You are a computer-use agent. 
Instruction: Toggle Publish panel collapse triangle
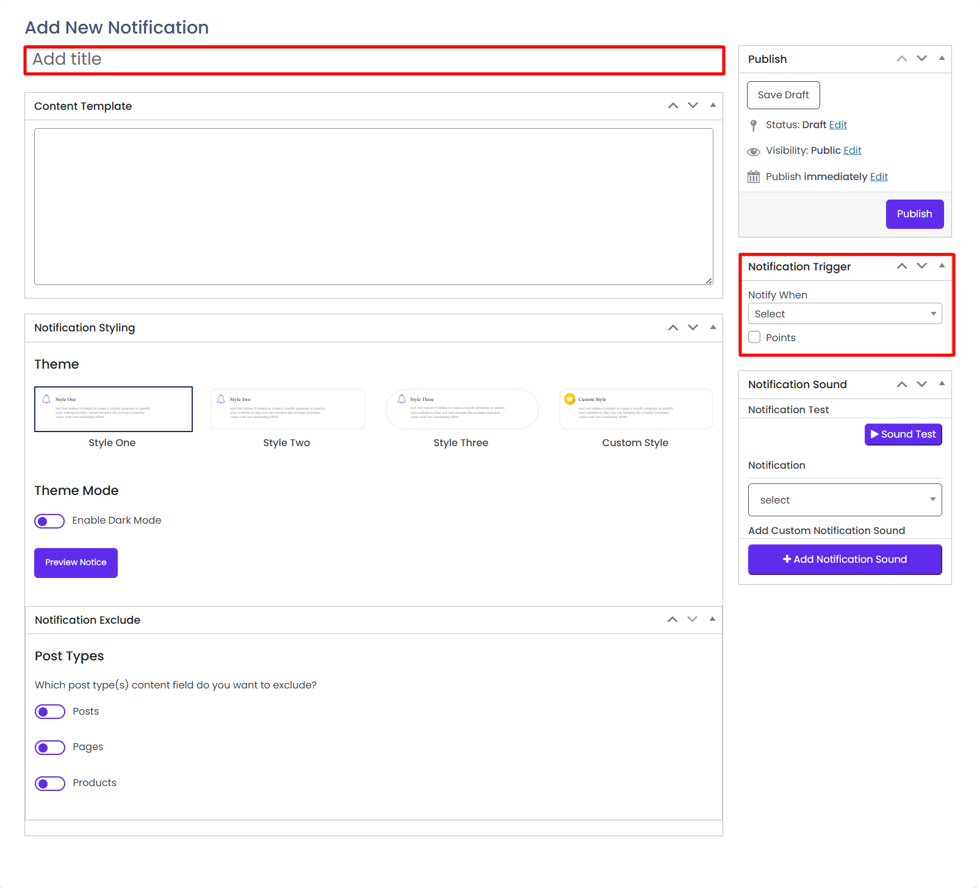point(942,59)
